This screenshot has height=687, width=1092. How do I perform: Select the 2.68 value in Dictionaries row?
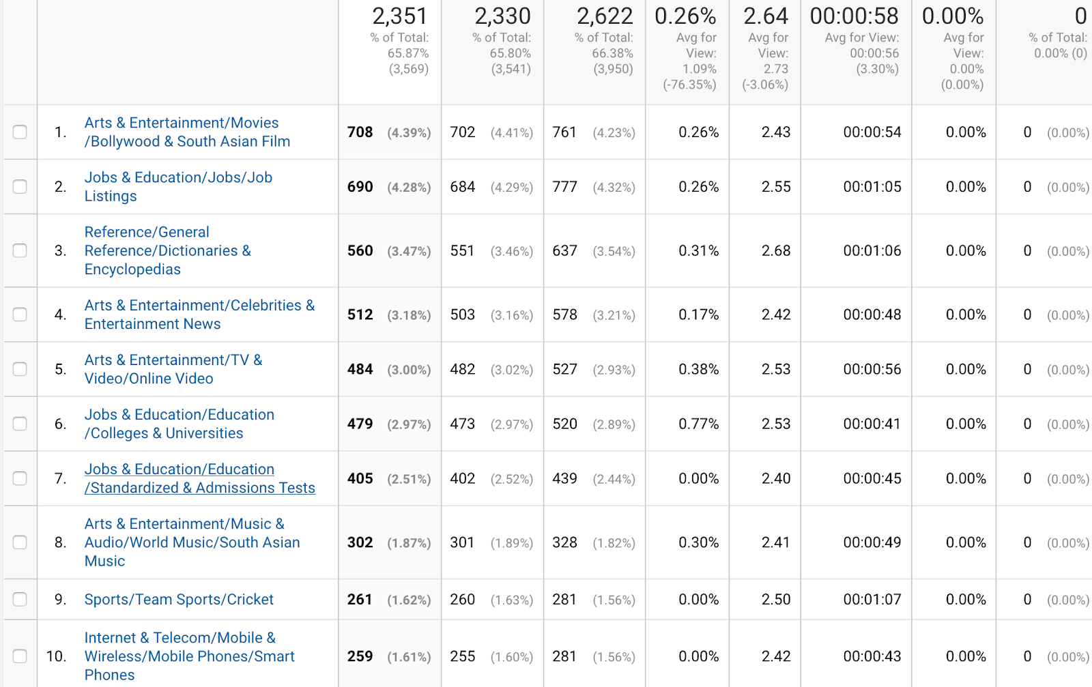776,251
